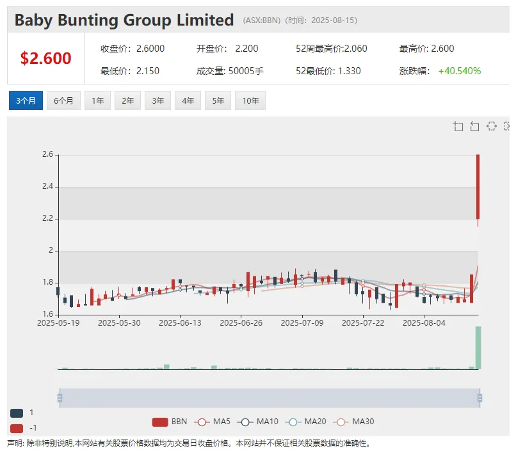Viewport: 516px width, 460px height.
Task: Click the red $2.600 current price
Action: [x=45, y=58]
